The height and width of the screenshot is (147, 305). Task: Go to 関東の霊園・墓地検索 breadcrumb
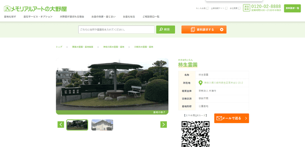click(x=83, y=47)
